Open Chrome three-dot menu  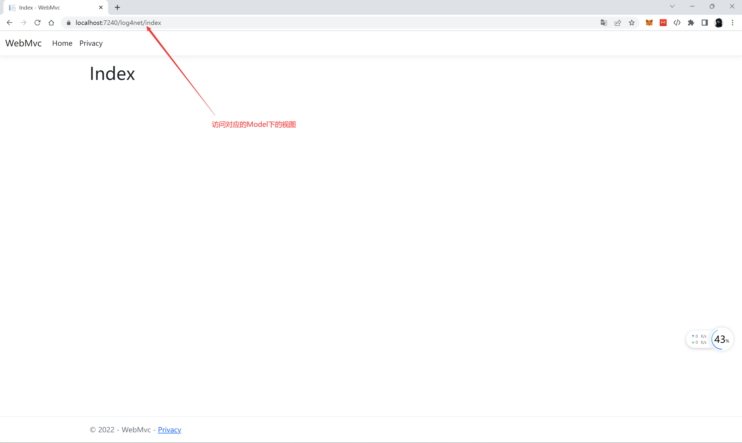pos(732,23)
